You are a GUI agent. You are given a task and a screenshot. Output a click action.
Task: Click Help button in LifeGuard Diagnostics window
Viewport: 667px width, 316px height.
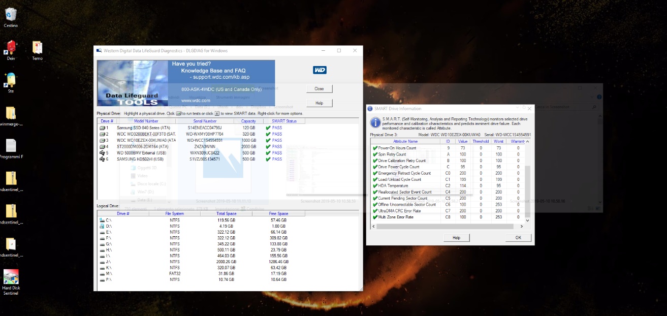click(319, 103)
